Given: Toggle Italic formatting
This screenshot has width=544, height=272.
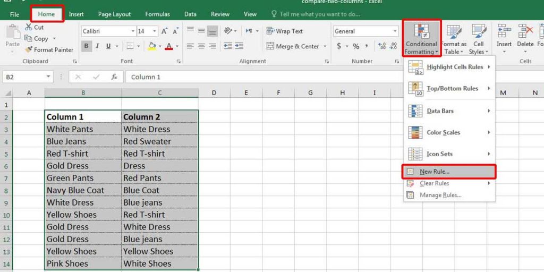Looking at the screenshot, I should point(98,46).
